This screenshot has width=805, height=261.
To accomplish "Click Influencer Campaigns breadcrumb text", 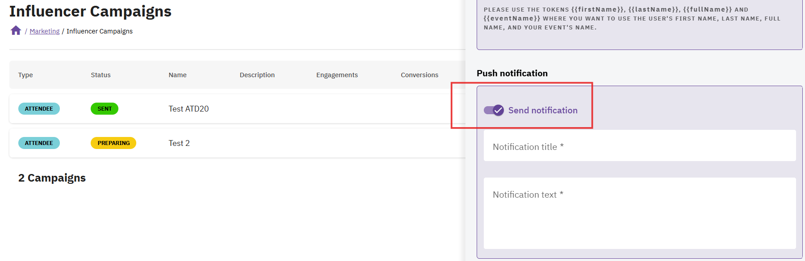I will [x=100, y=31].
